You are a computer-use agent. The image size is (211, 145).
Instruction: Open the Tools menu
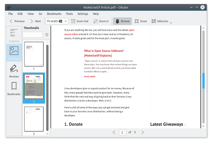69,14
